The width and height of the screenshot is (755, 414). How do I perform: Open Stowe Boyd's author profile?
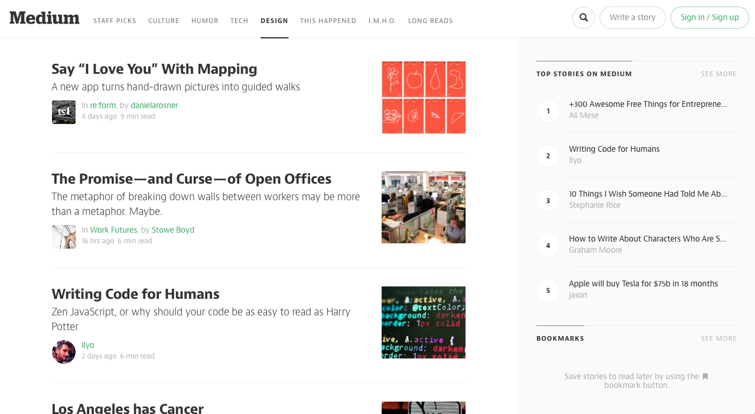(x=173, y=230)
